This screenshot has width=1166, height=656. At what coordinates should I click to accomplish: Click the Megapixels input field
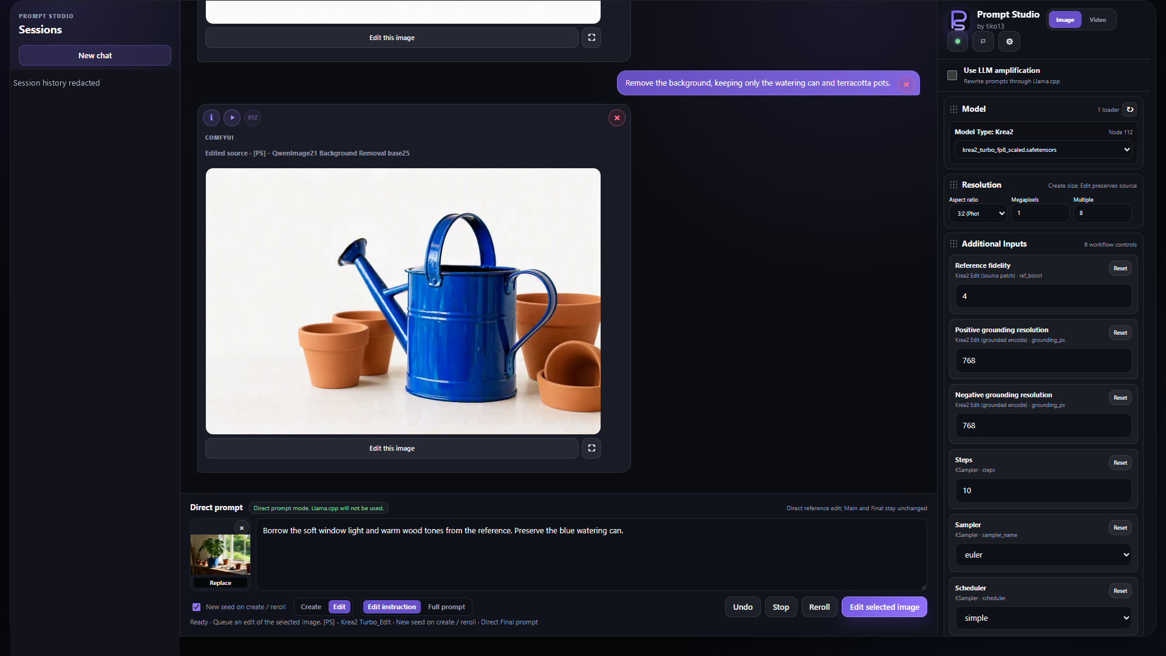[1040, 213]
